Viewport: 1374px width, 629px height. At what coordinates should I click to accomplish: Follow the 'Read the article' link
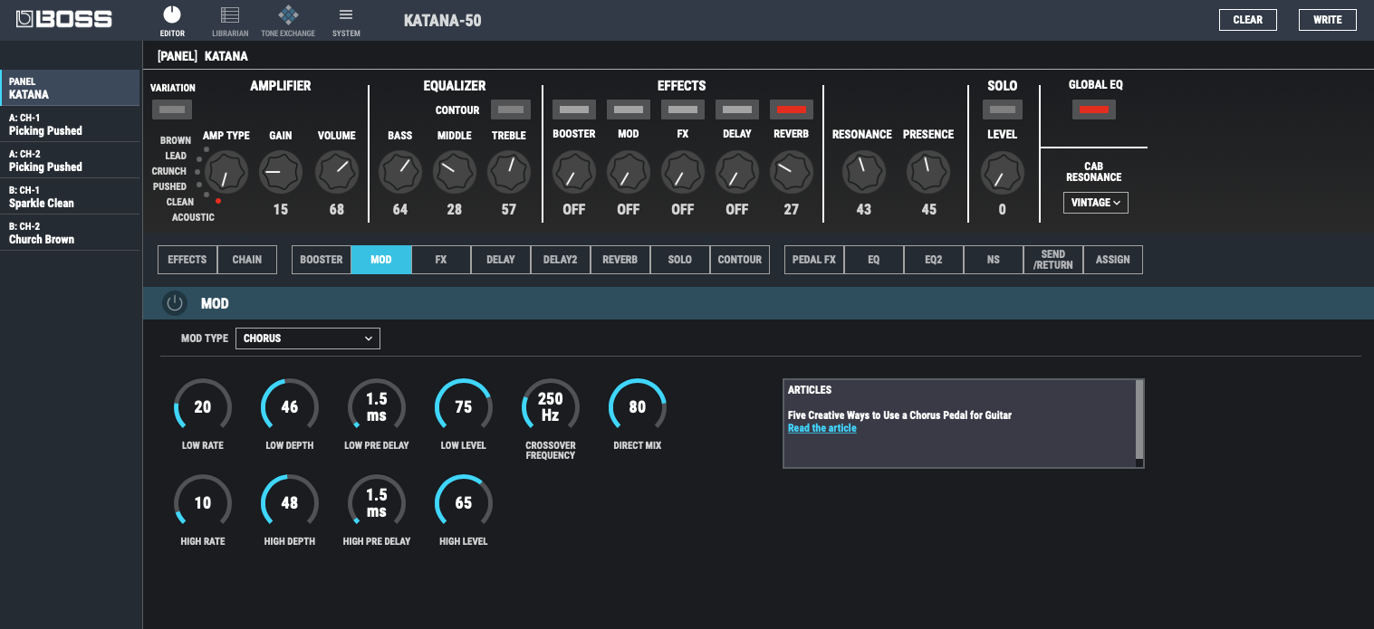(x=822, y=428)
